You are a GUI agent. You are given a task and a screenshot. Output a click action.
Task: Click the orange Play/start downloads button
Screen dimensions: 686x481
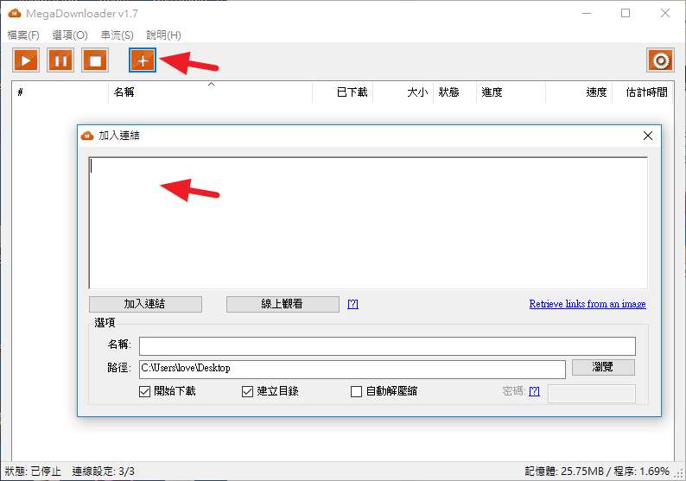coord(26,60)
